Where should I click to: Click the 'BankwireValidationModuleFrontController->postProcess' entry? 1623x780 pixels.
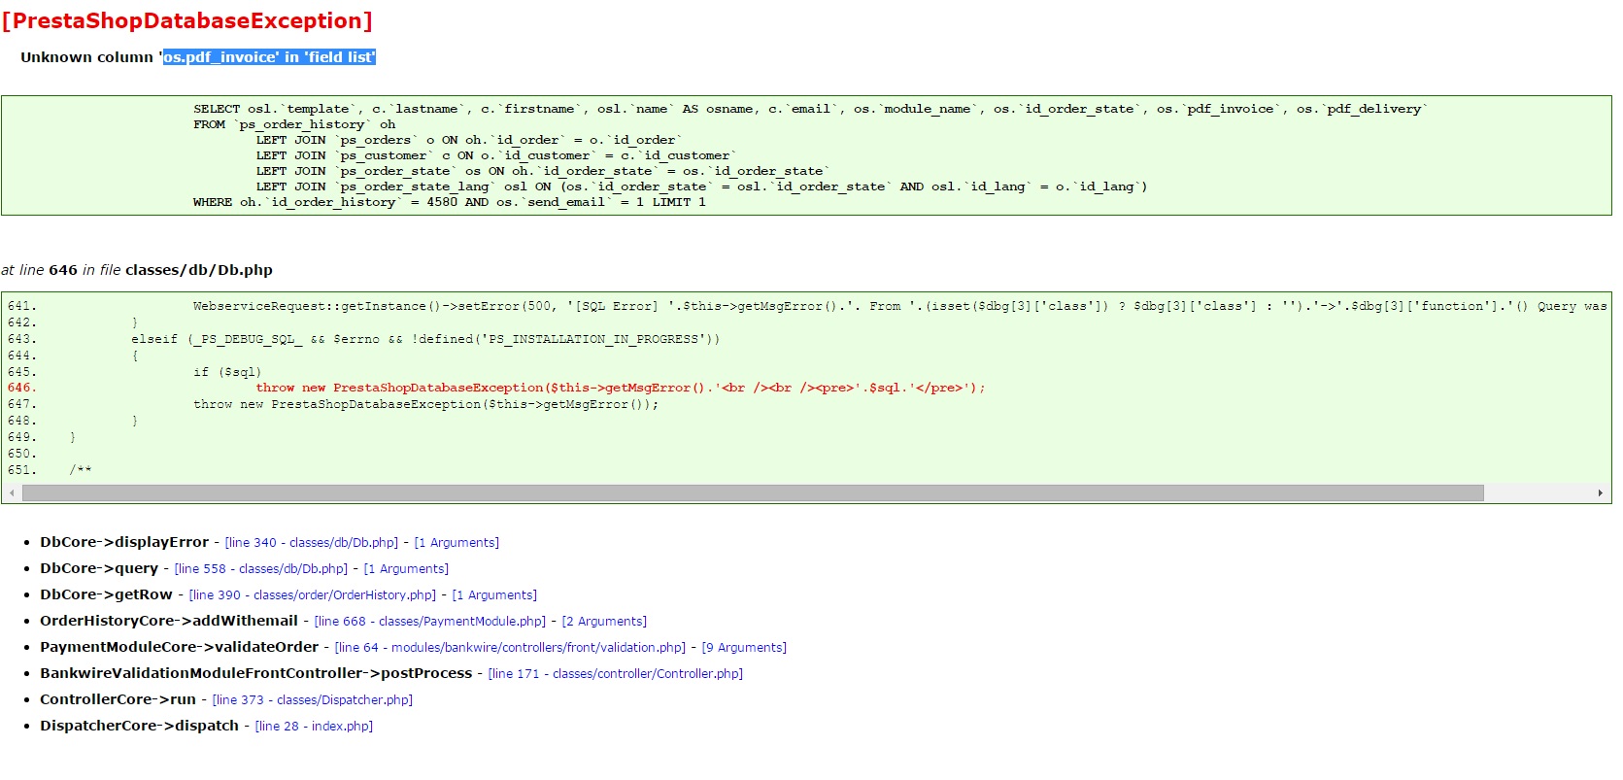[256, 673]
